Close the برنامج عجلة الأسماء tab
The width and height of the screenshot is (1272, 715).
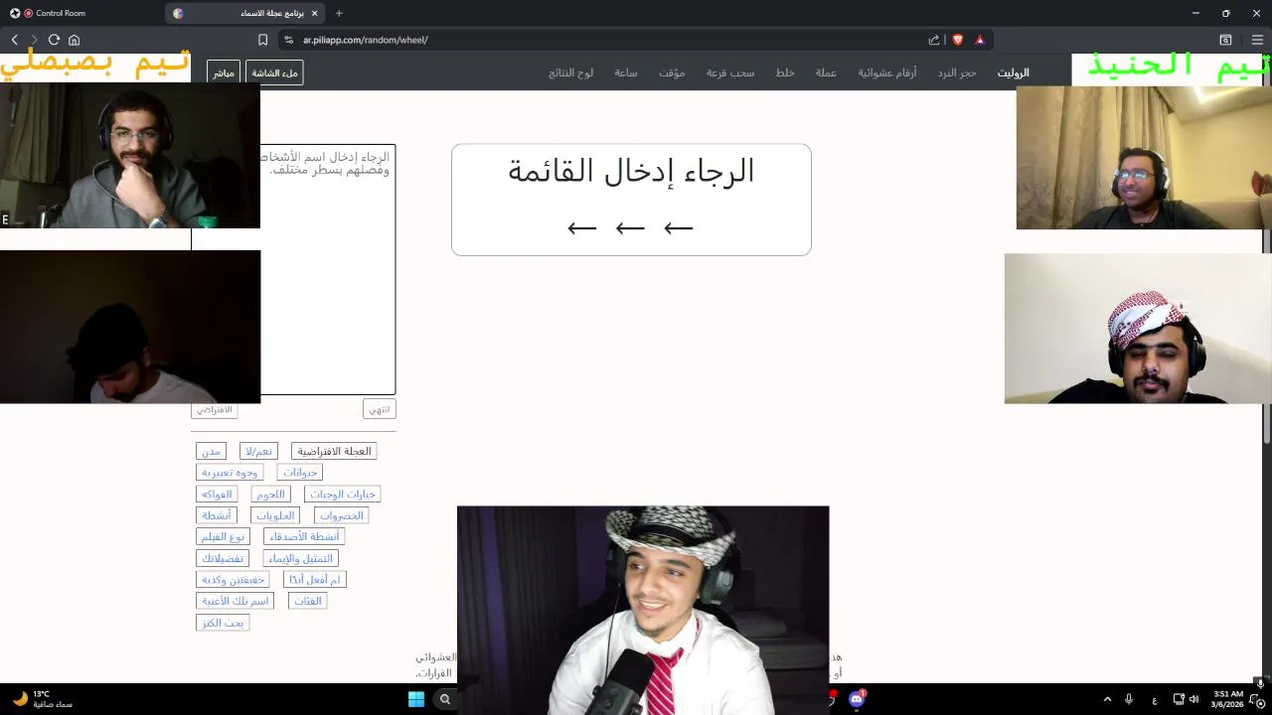[315, 13]
